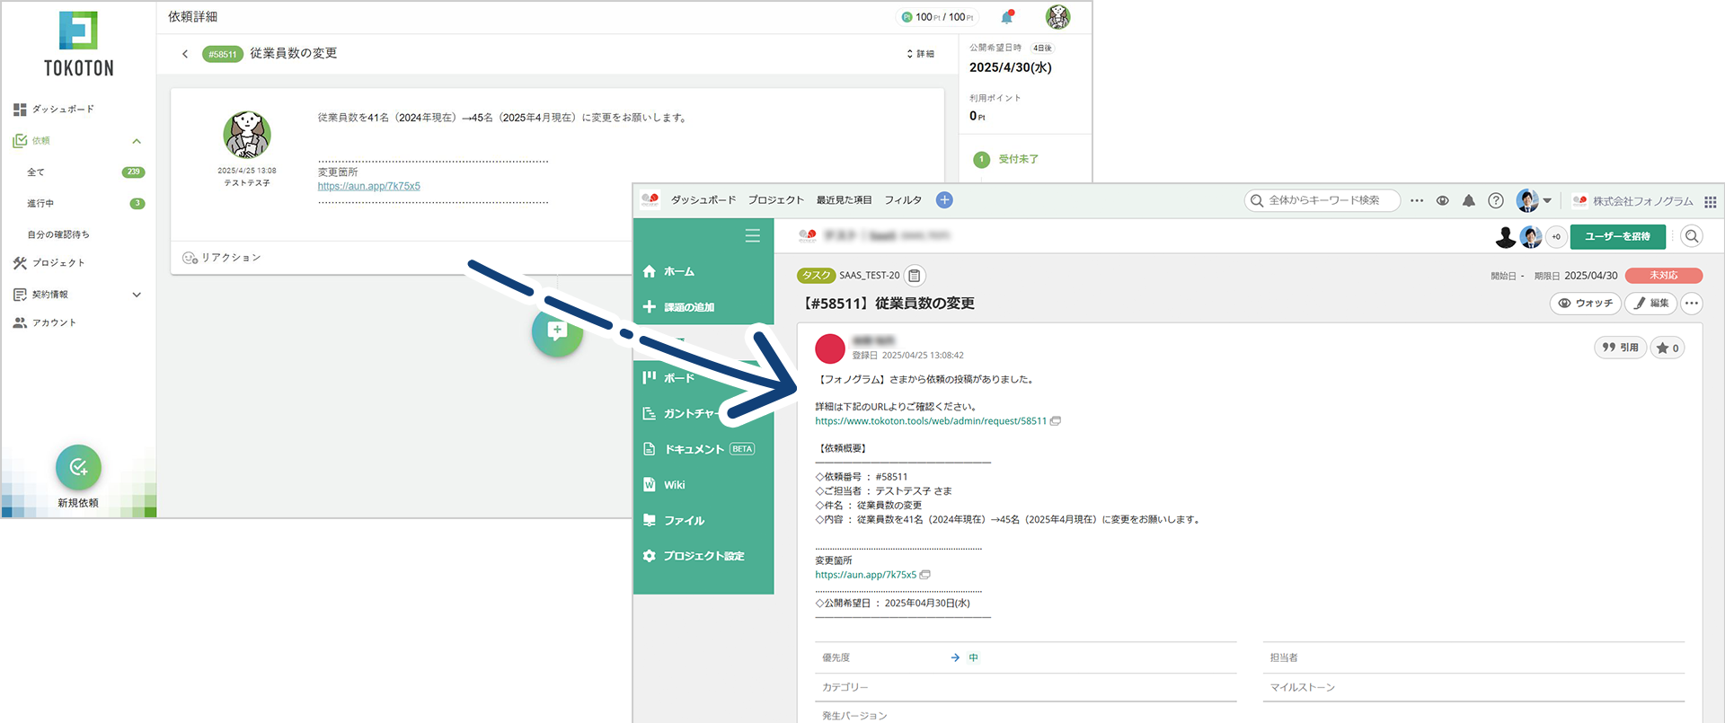The image size is (1725, 723).
Task: Open the ダッシュボード menu in Backlog
Action: click(x=703, y=200)
